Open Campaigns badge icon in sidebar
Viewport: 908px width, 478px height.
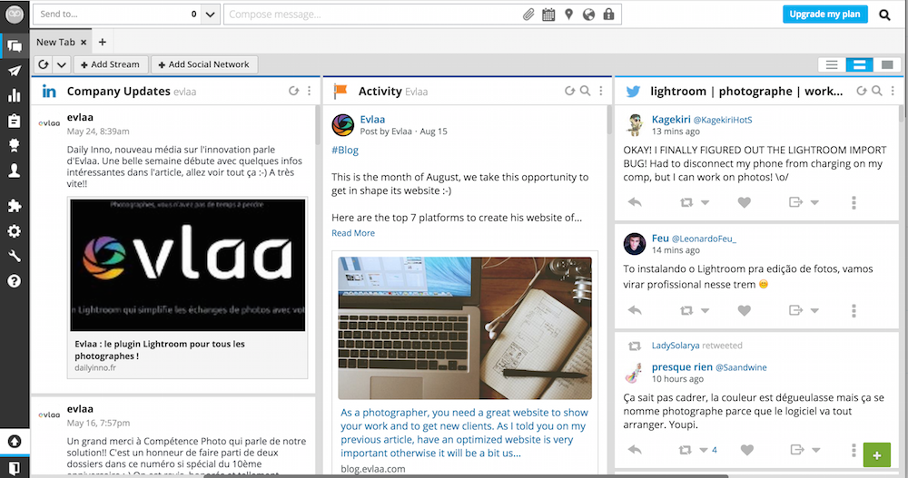[x=15, y=145]
